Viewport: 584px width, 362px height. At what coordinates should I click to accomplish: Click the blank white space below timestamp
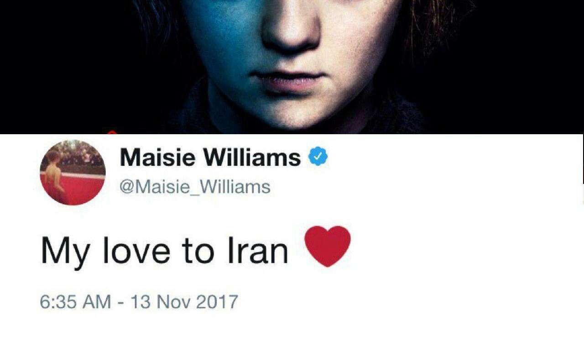(x=292, y=338)
